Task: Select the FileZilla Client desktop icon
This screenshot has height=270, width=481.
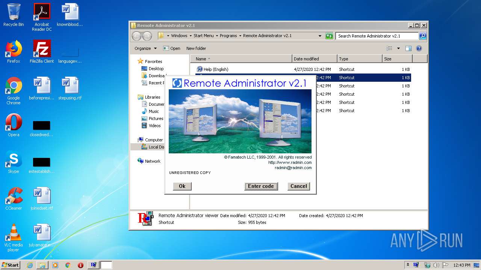Action: pyautogui.click(x=42, y=52)
